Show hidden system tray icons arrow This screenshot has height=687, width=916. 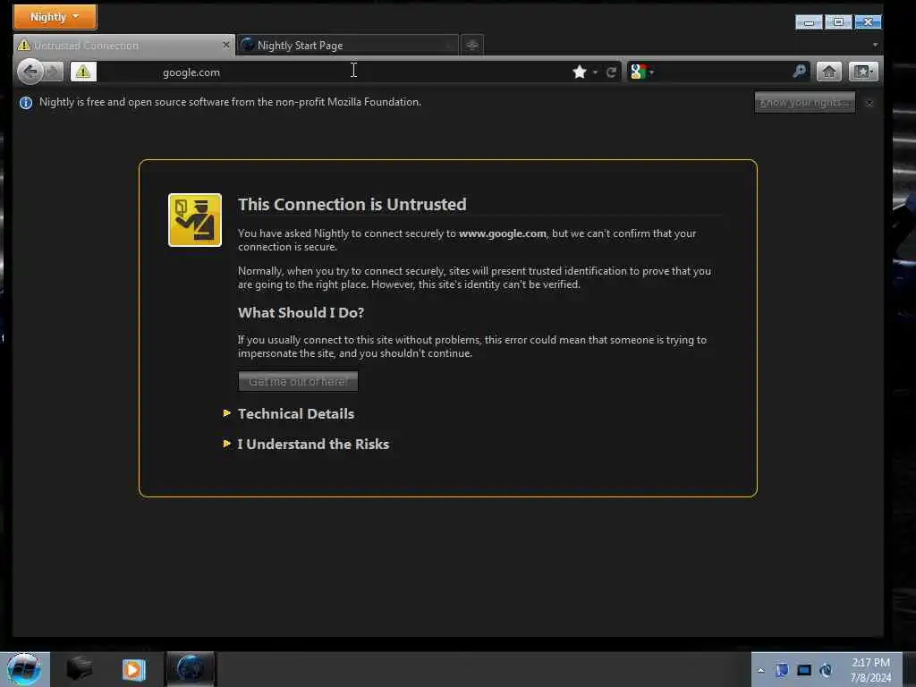coord(760,671)
